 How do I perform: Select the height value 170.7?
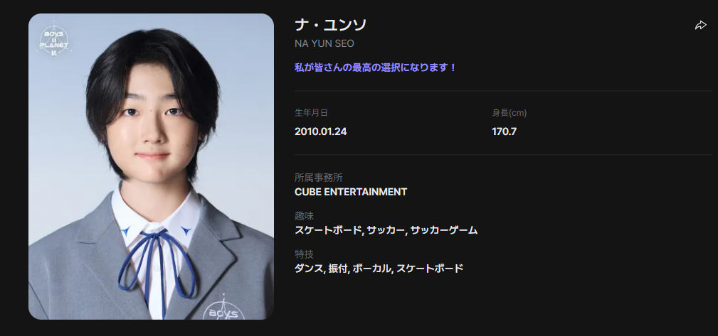point(504,131)
